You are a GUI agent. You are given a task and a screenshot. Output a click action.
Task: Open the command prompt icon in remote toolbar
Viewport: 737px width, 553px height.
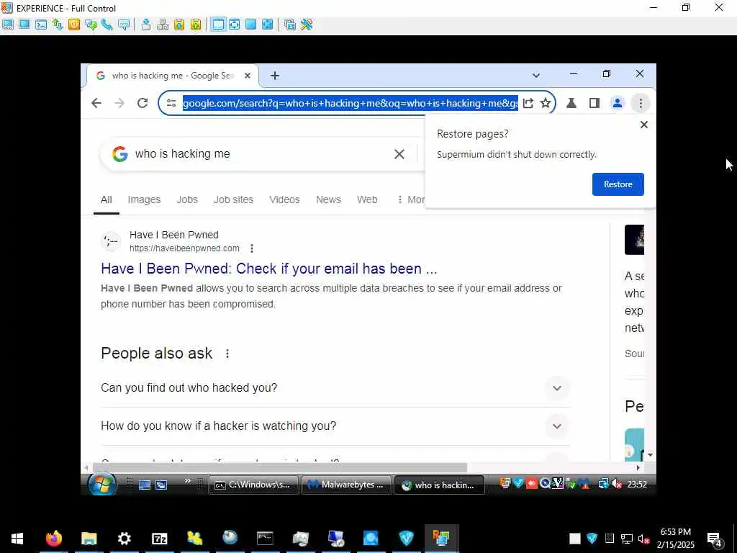point(41,24)
